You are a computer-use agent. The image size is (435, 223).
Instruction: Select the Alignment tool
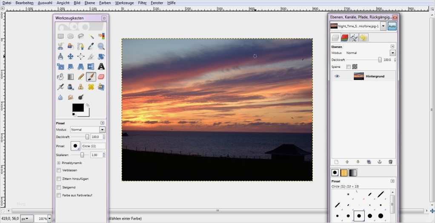tap(81, 56)
